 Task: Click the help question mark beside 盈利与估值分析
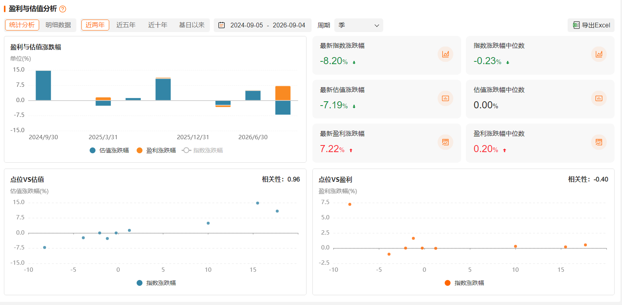[x=63, y=9]
